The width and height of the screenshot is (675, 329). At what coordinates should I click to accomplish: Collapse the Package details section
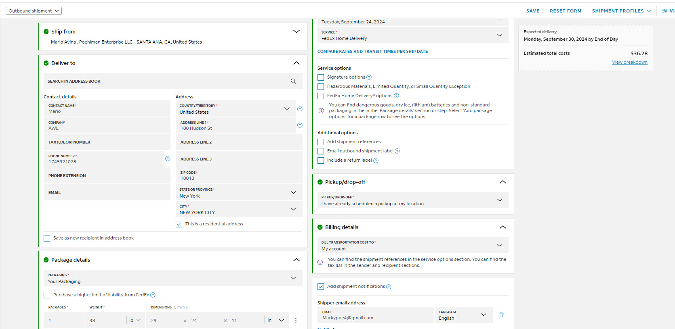click(296, 260)
